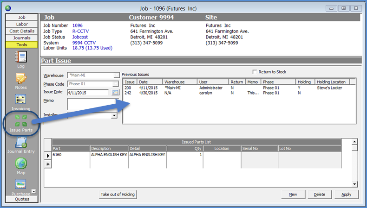The height and width of the screenshot is (208, 367).
Task: Click the Issue column header
Action: click(130, 82)
